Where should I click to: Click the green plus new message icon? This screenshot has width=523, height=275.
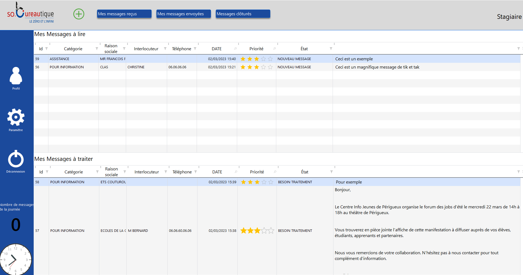(x=79, y=14)
